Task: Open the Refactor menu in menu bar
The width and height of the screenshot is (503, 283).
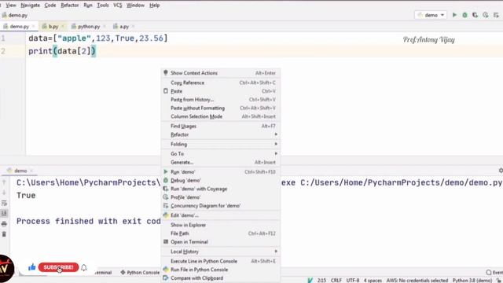Action: [x=70, y=6]
